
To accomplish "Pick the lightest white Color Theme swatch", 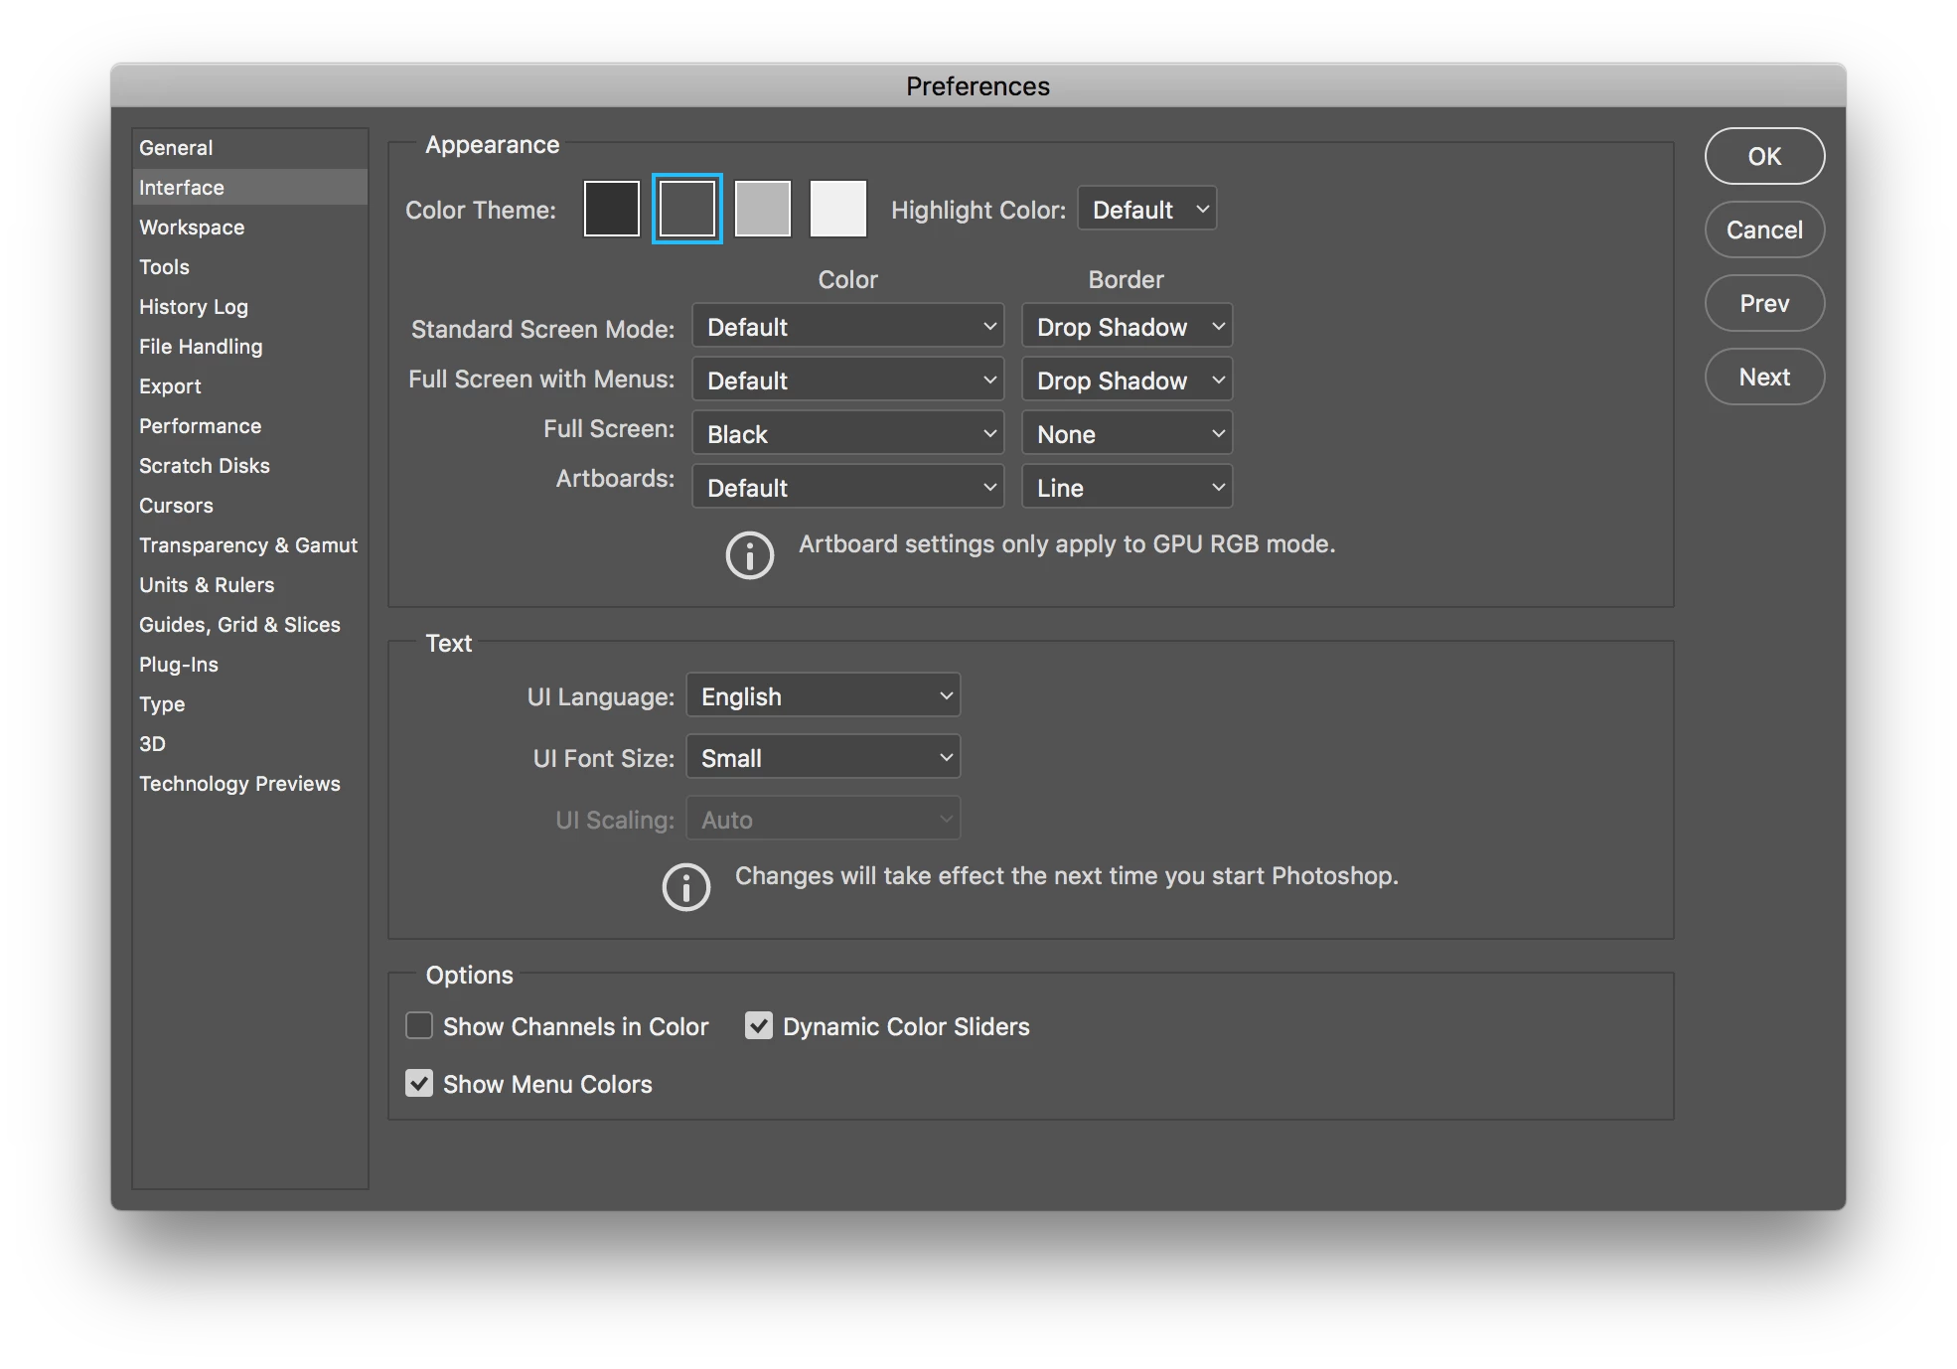I will click(x=837, y=209).
